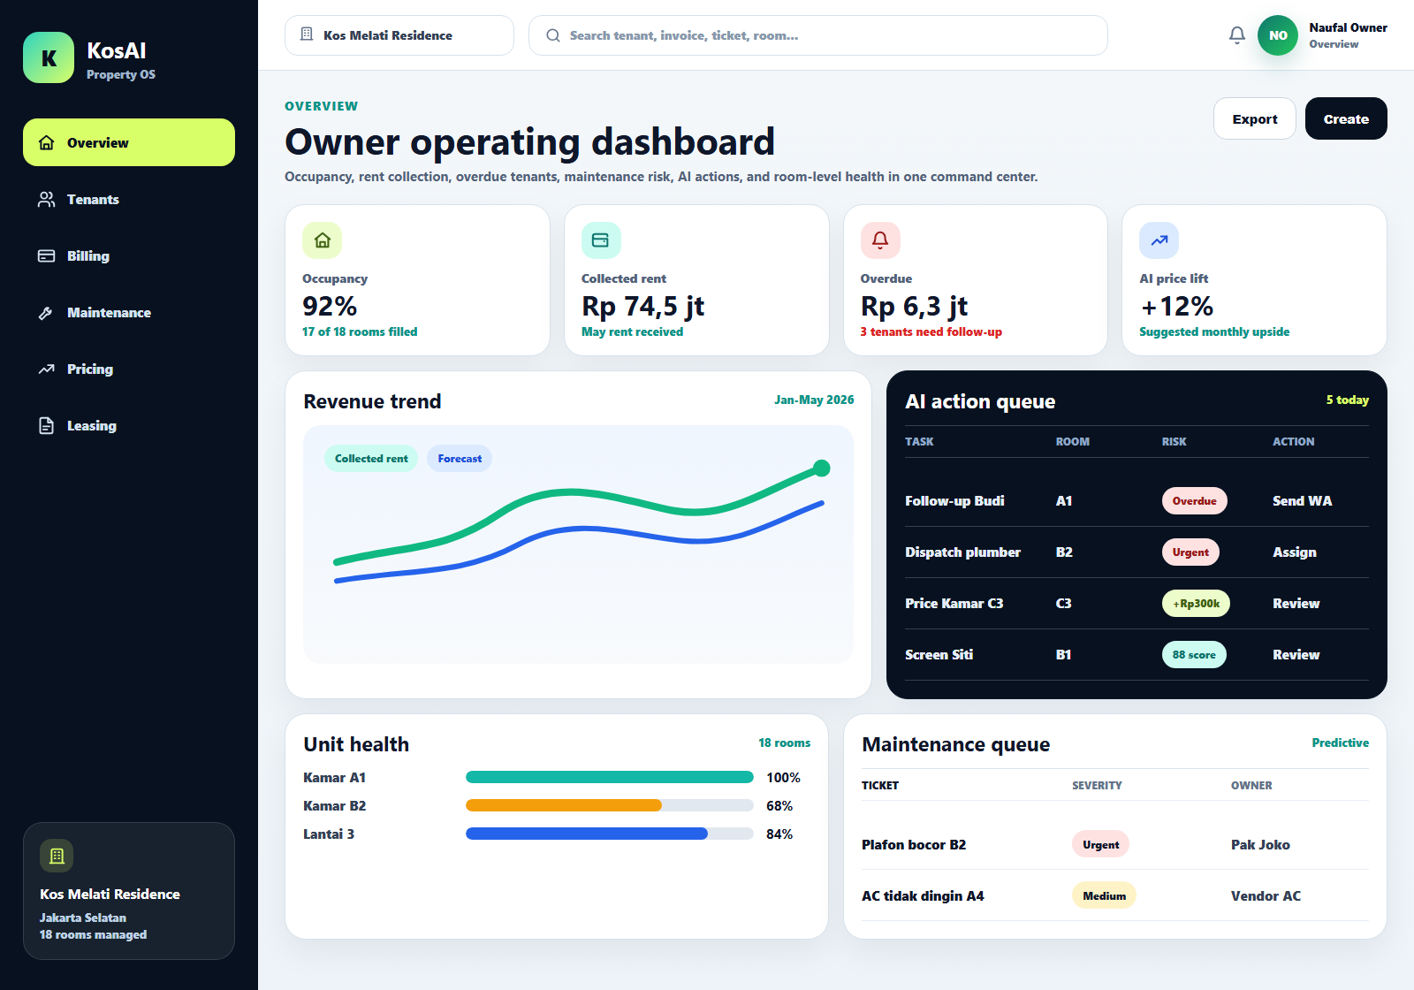This screenshot has width=1414, height=990.
Task: Click the 88 score badge
Action: coord(1194,654)
